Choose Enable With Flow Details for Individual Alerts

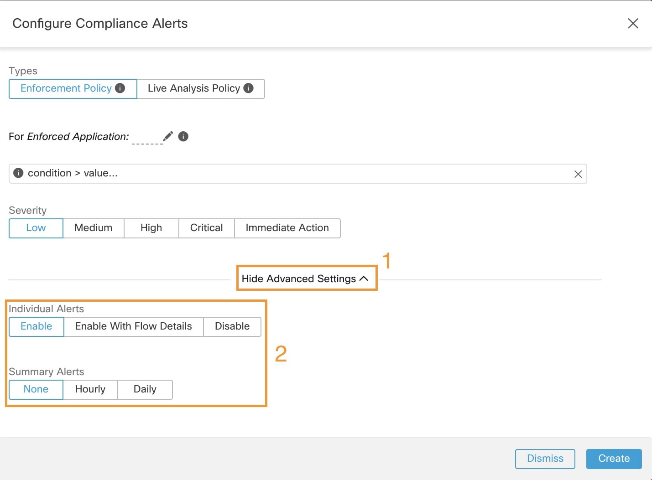pyautogui.click(x=133, y=326)
